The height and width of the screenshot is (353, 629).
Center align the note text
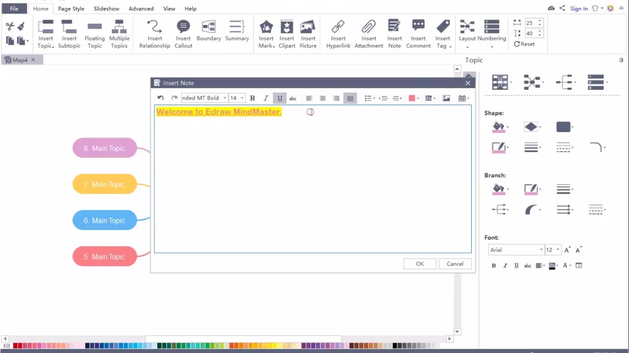(x=323, y=98)
